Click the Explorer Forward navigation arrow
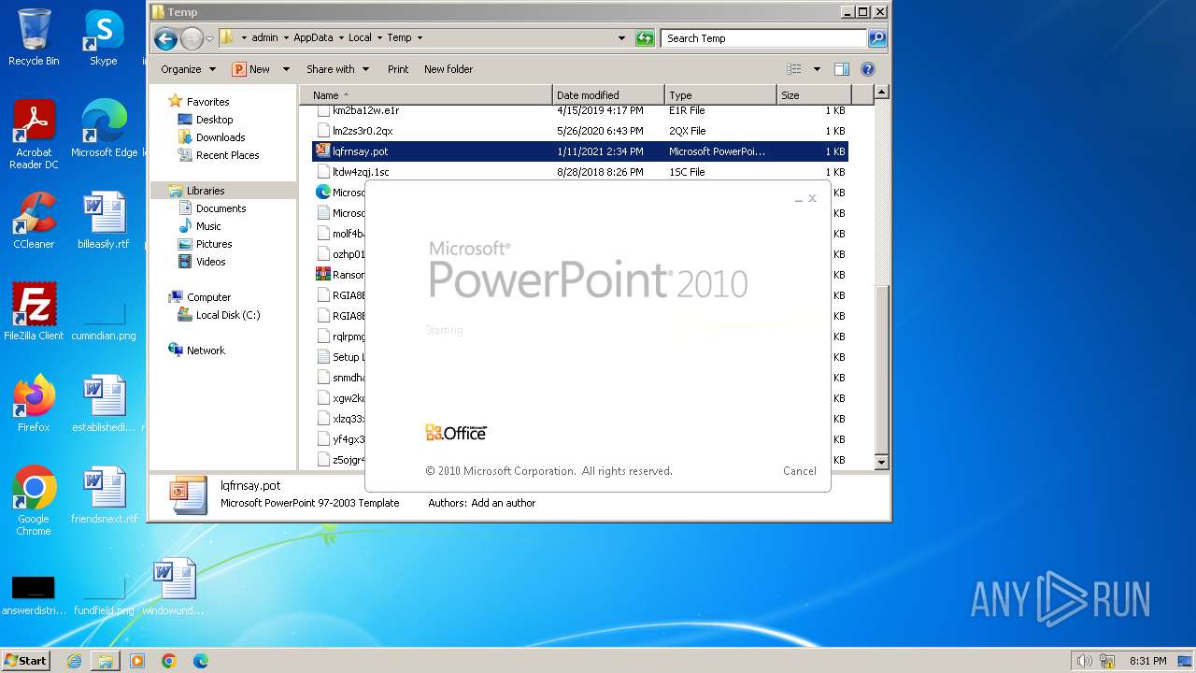Screen dimensions: 1196x673 [192, 38]
